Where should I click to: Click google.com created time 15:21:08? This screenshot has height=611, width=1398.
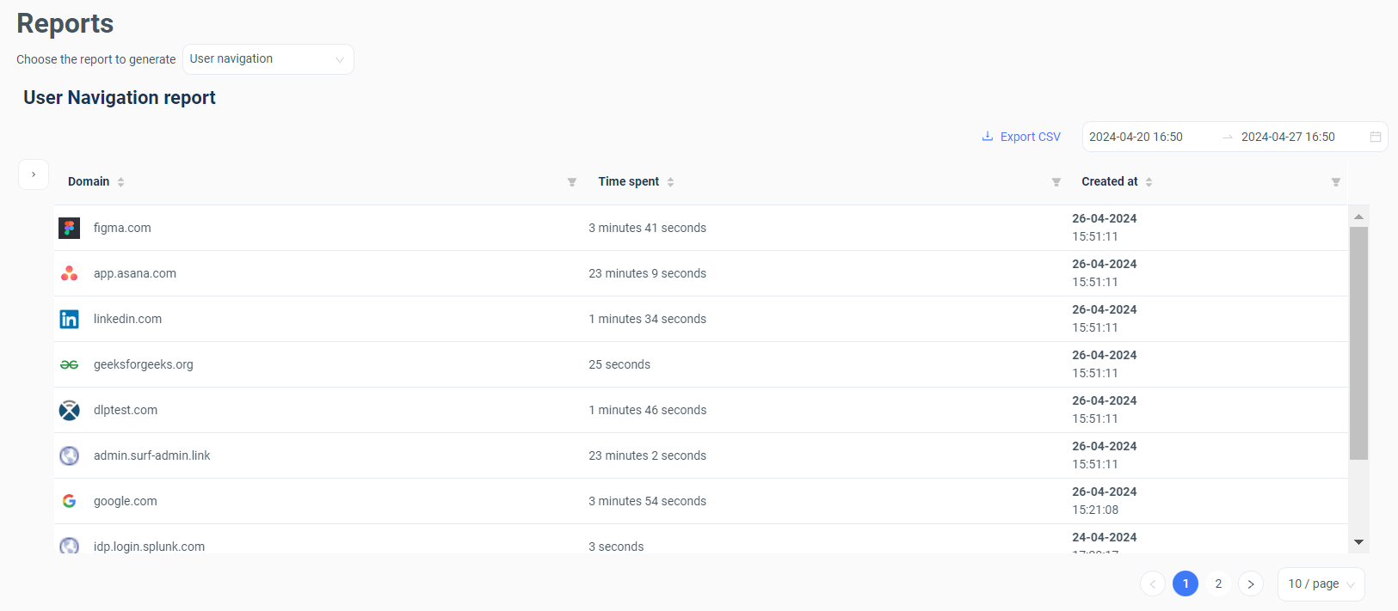coord(1095,510)
